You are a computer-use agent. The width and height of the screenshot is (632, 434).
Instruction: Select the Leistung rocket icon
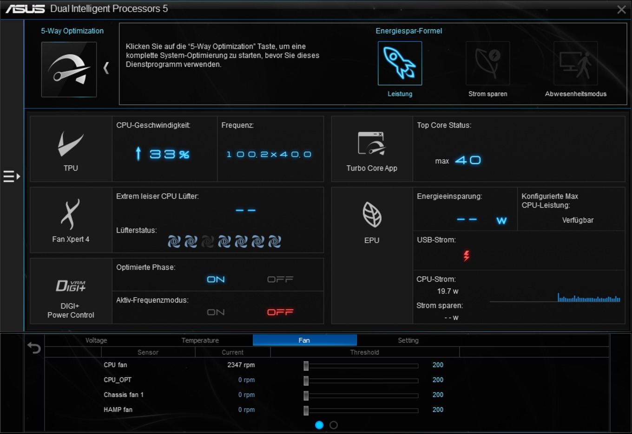(x=400, y=63)
